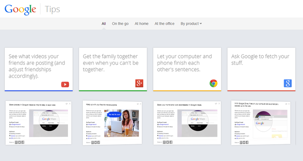The width and height of the screenshot is (303, 161).
Task: Click the Google Search icon on the fetch card
Action: coord(288,83)
